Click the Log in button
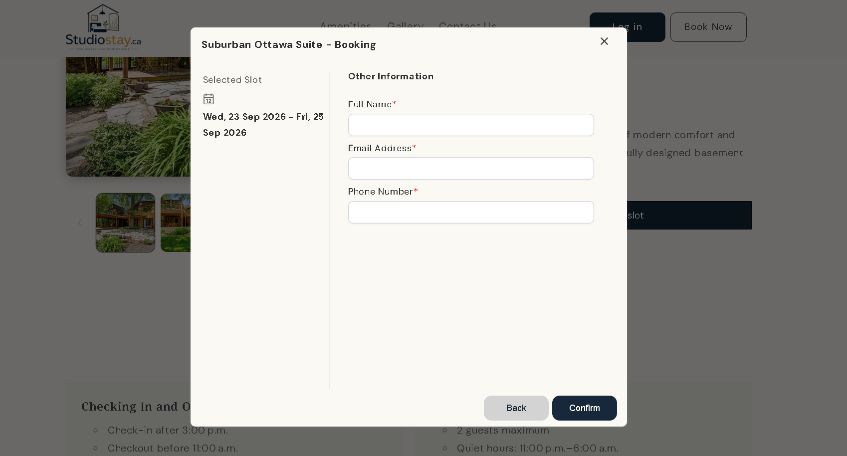The image size is (847, 456). 627,27
